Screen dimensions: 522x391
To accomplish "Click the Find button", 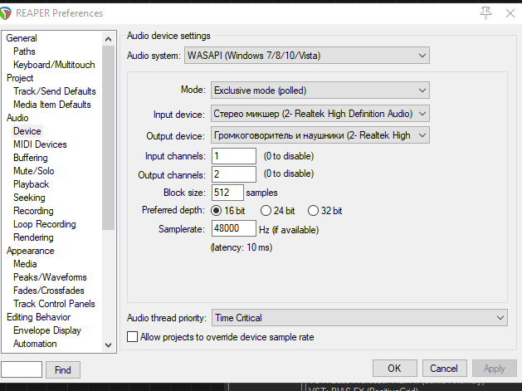I will click(x=62, y=369).
